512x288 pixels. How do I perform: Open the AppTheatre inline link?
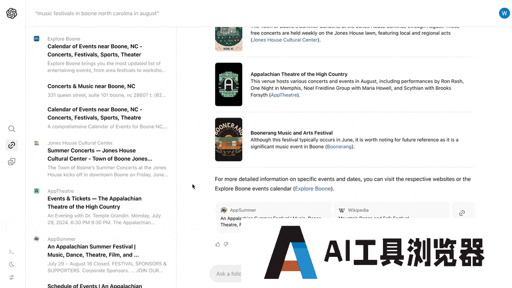[284, 95]
